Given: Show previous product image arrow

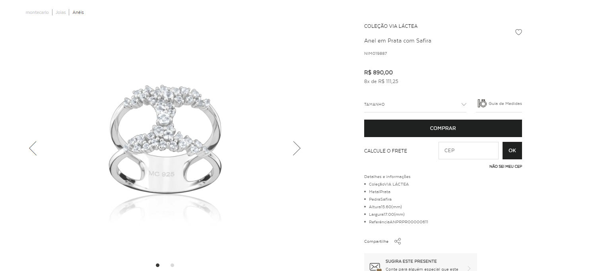Looking at the screenshot, I should click(x=33, y=148).
